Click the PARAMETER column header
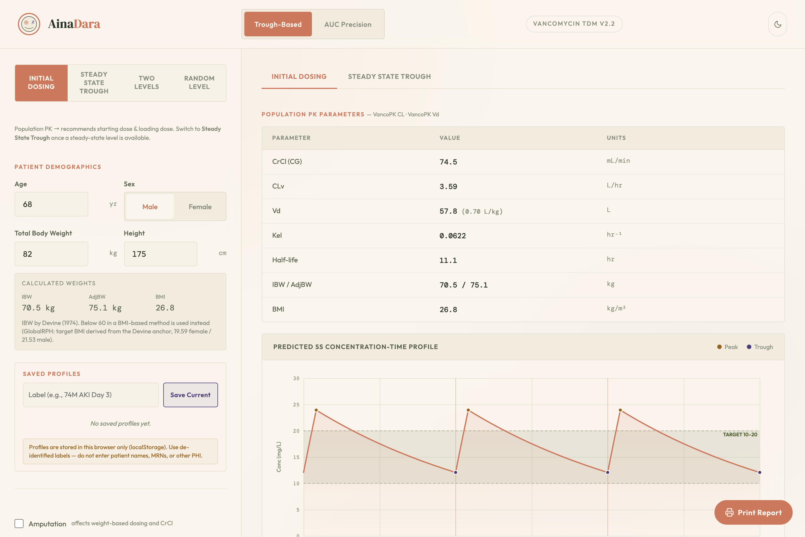This screenshot has height=537, width=805. tap(291, 138)
